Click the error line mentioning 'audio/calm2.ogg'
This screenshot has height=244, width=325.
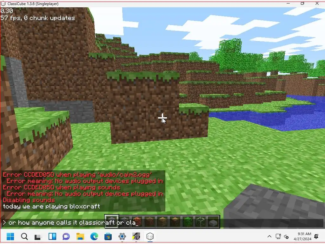coord(77,174)
